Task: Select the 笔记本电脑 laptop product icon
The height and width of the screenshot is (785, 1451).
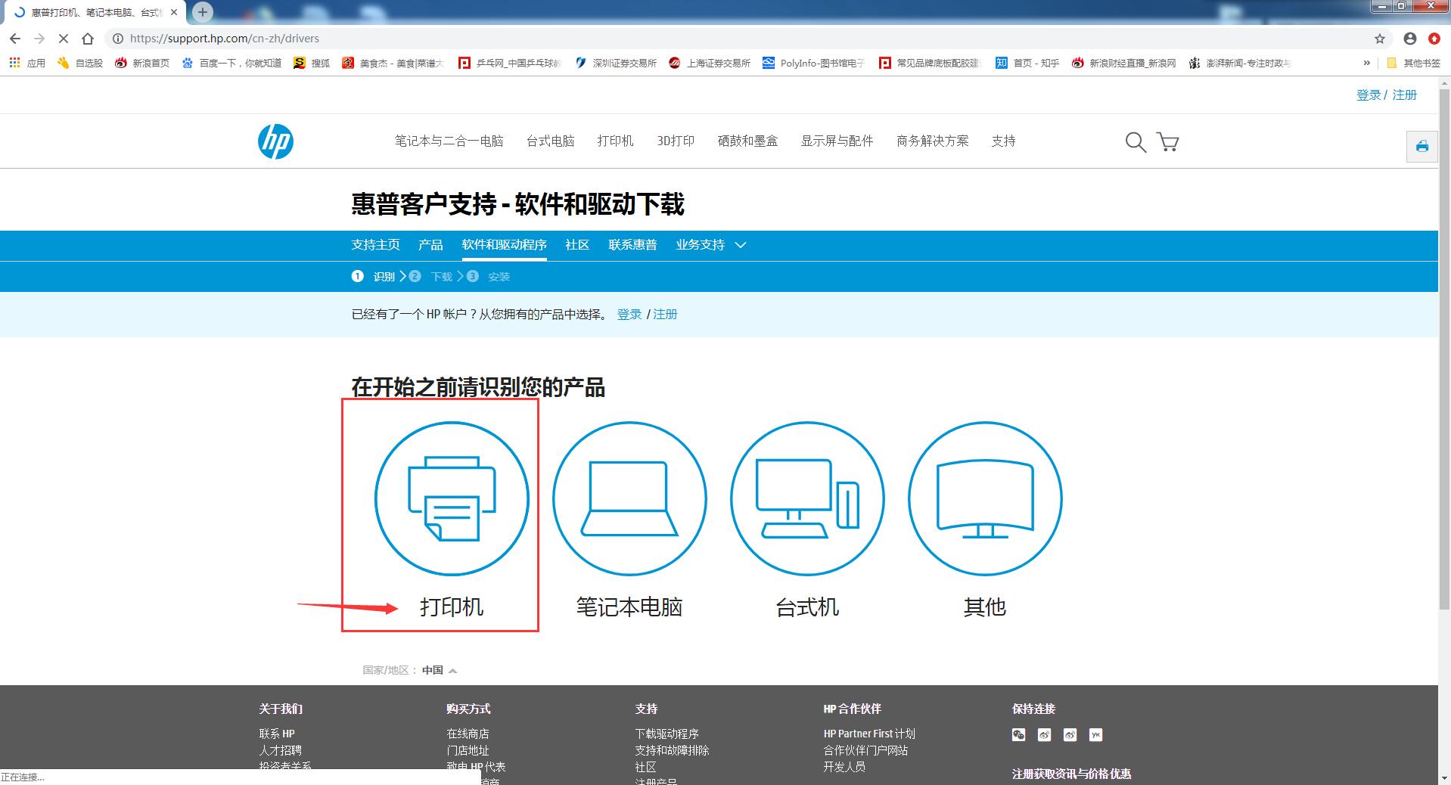Action: 629,499
